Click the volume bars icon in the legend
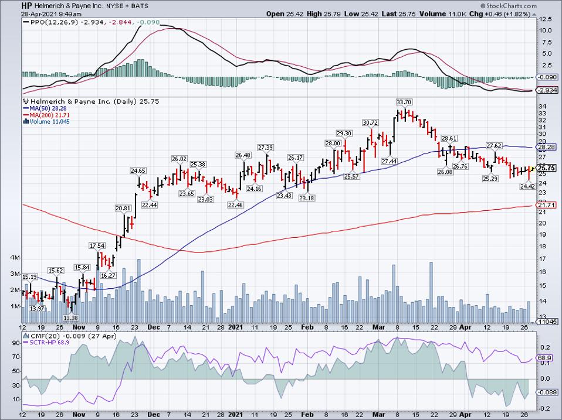 pyautogui.click(x=25, y=121)
